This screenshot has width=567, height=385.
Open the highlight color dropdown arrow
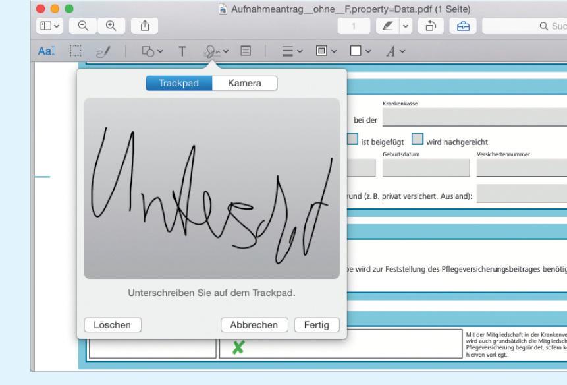point(406,26)
